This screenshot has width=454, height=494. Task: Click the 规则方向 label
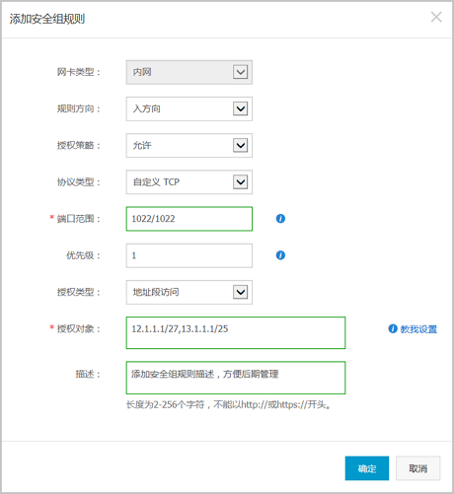point(79,108)
